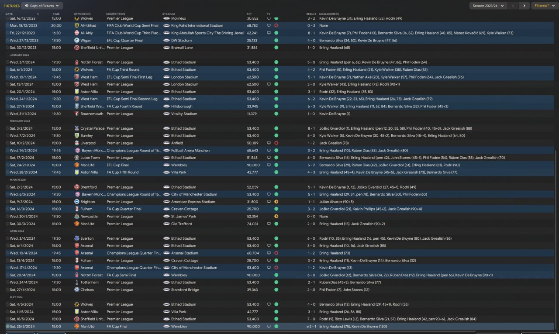Tick the check mark on Sat, 2/3/2024 row
The width and height of the screenshot is (559, 334).
click(8, 187)
